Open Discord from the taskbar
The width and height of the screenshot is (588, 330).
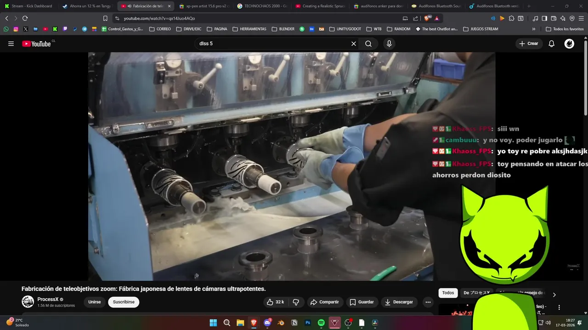coord(267,323)
